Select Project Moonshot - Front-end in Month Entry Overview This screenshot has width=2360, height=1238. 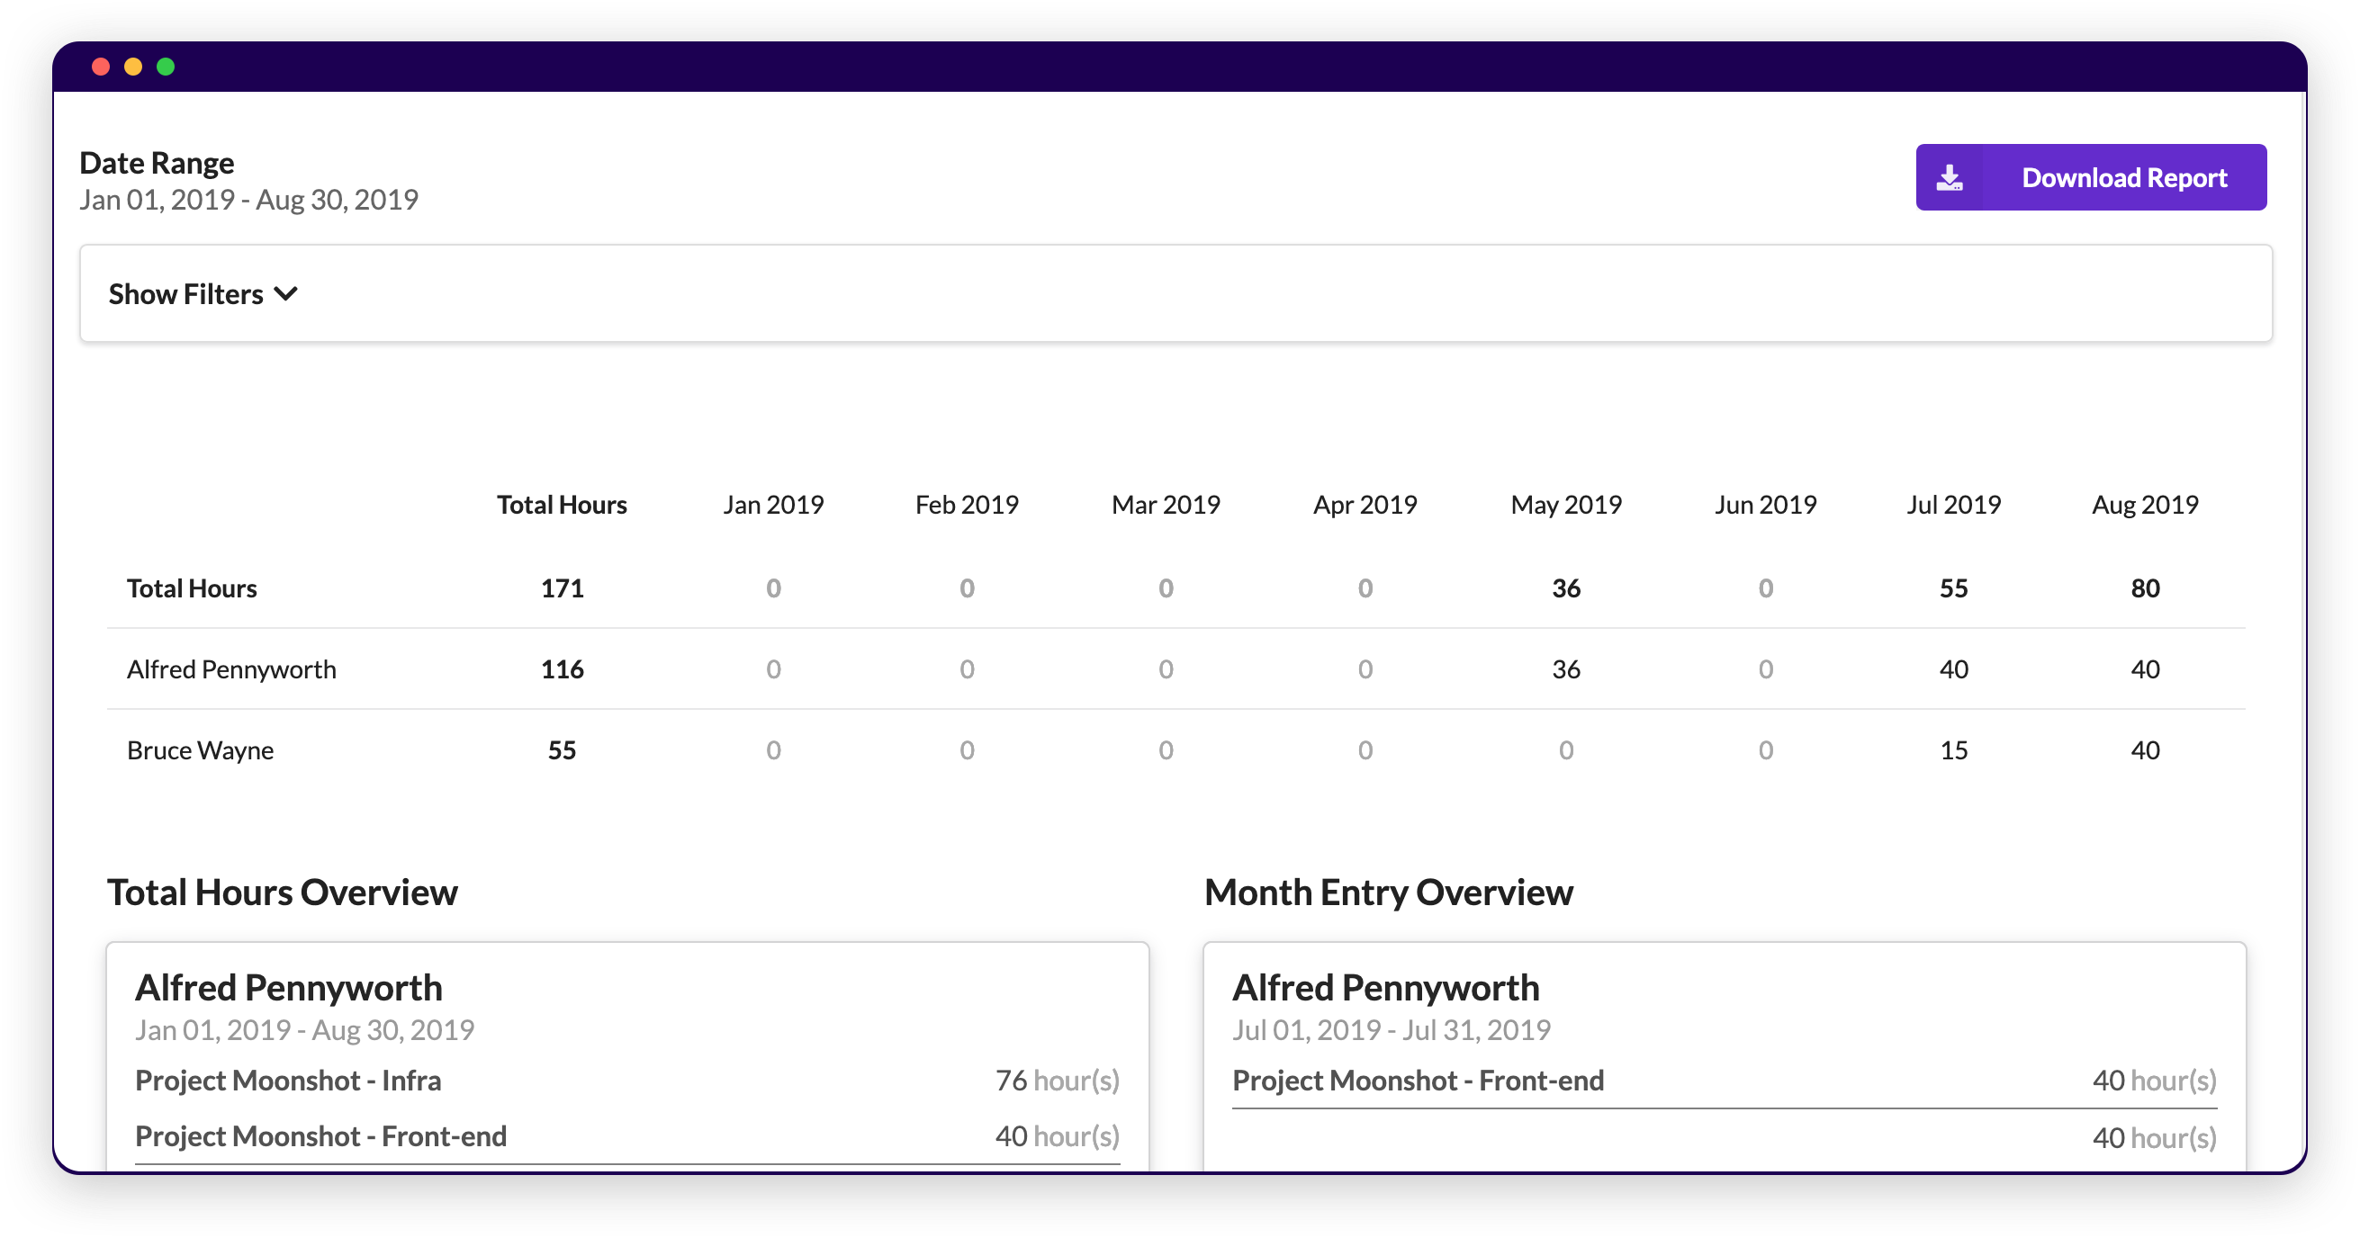tap(1418, 1081)
